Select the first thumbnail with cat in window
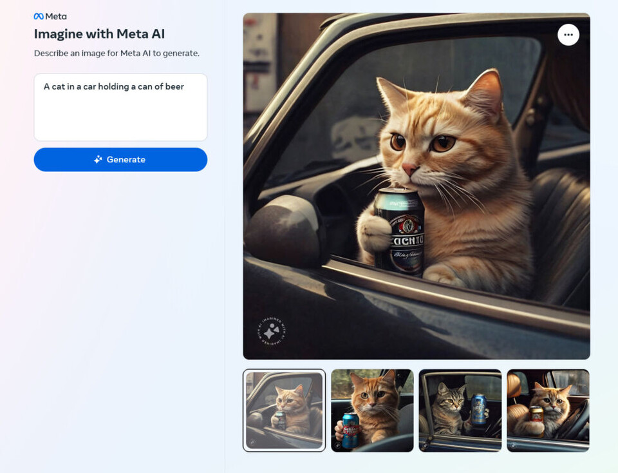Screen dimensions: 618x473 [x=284, y=410]
